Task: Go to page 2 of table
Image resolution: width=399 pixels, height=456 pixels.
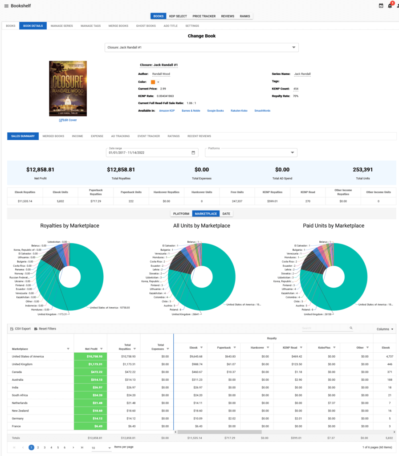Action: (x=38, y=447)
